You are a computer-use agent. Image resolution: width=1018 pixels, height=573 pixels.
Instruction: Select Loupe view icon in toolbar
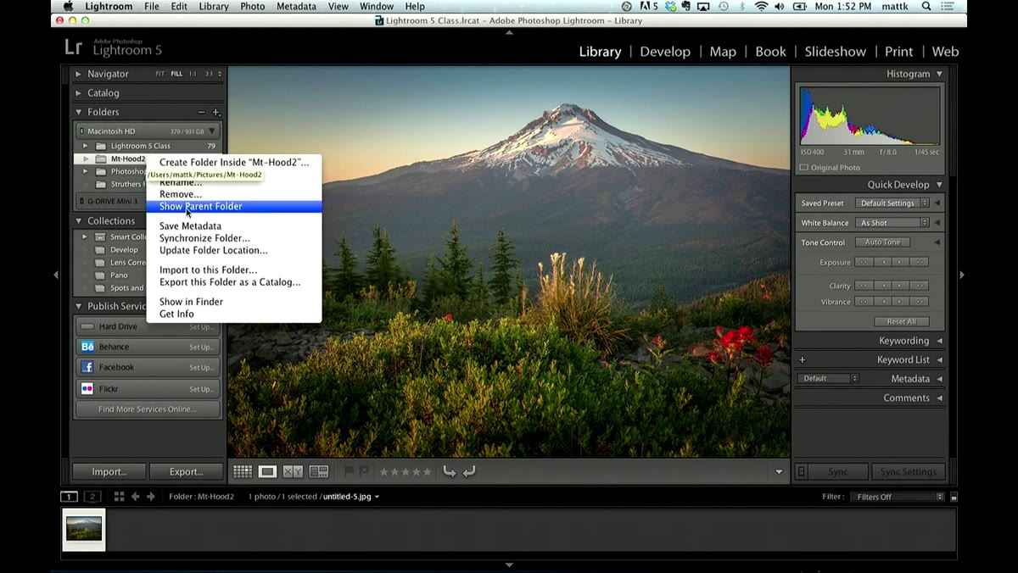267,471
